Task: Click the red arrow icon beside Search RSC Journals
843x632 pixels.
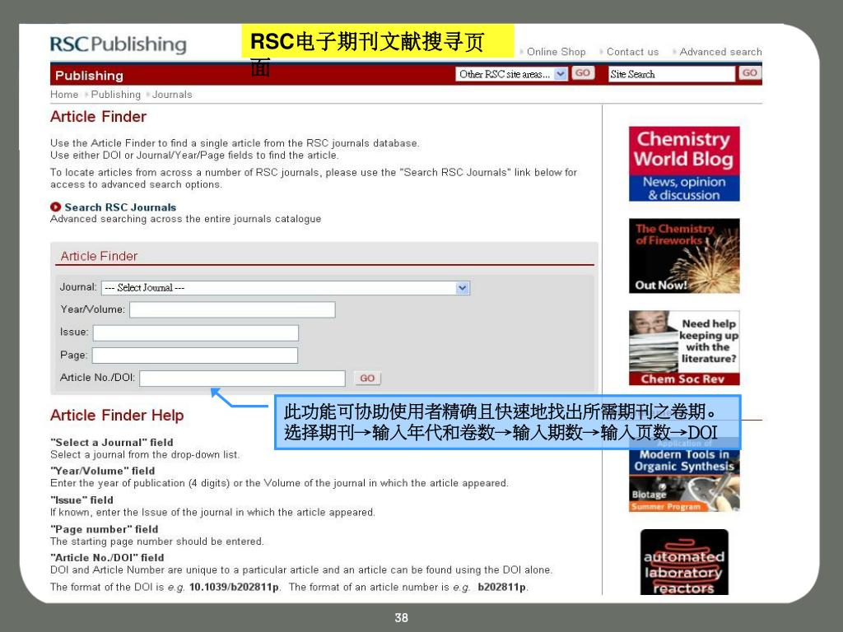Action: pos(55,207)
